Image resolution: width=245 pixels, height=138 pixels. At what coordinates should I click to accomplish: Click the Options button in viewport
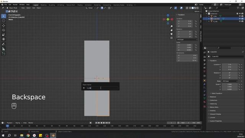tap(198, 11)
